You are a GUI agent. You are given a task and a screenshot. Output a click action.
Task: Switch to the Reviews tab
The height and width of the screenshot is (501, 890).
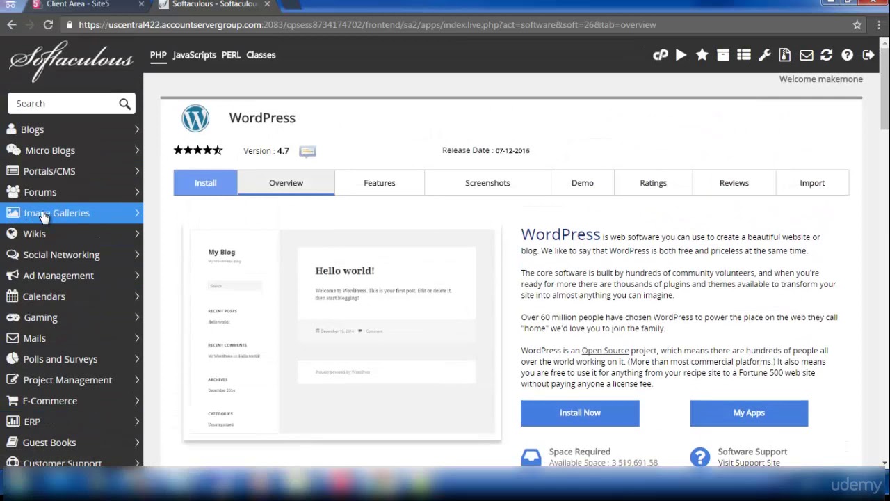[x=734, y=183]
